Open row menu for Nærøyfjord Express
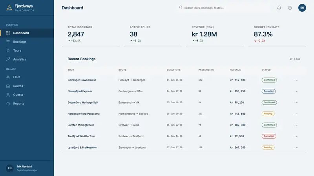 (x=296, y=91)
